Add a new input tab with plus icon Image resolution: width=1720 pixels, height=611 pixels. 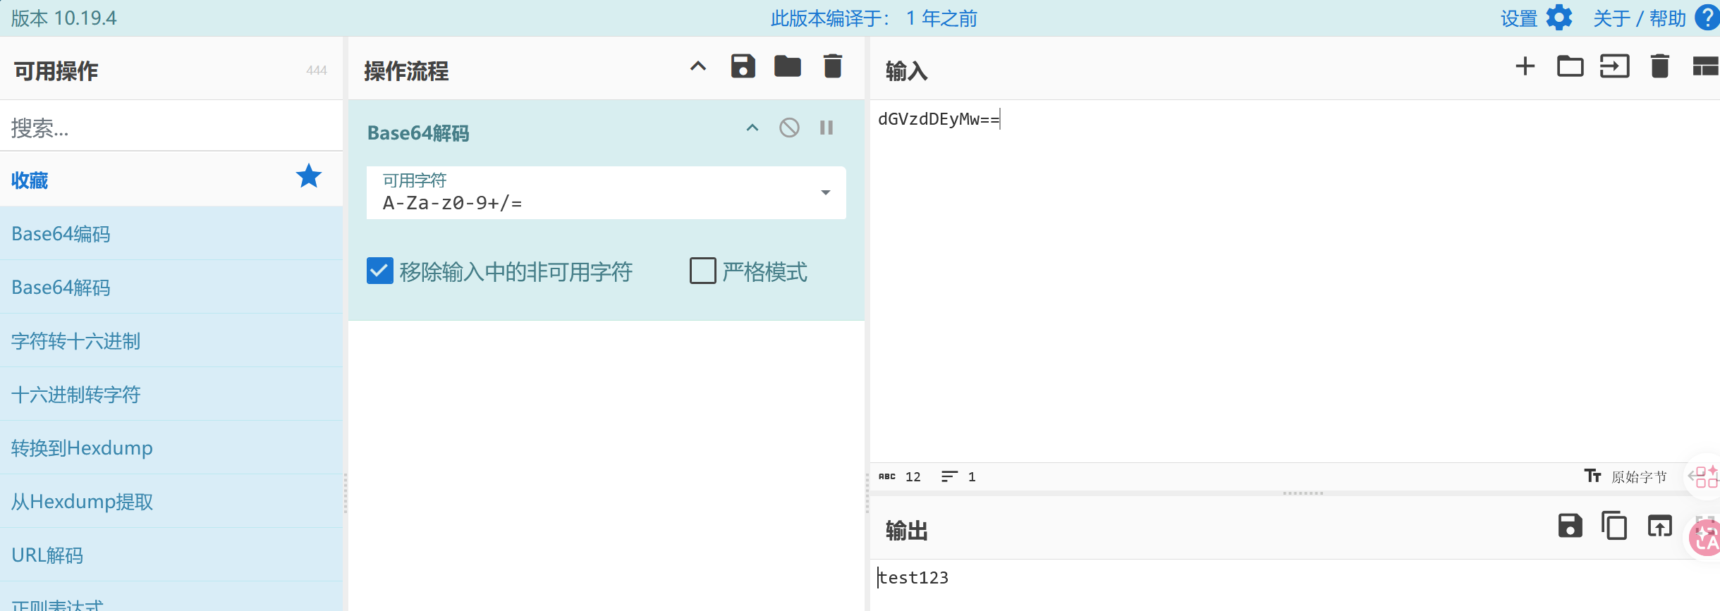[1525, 66]
